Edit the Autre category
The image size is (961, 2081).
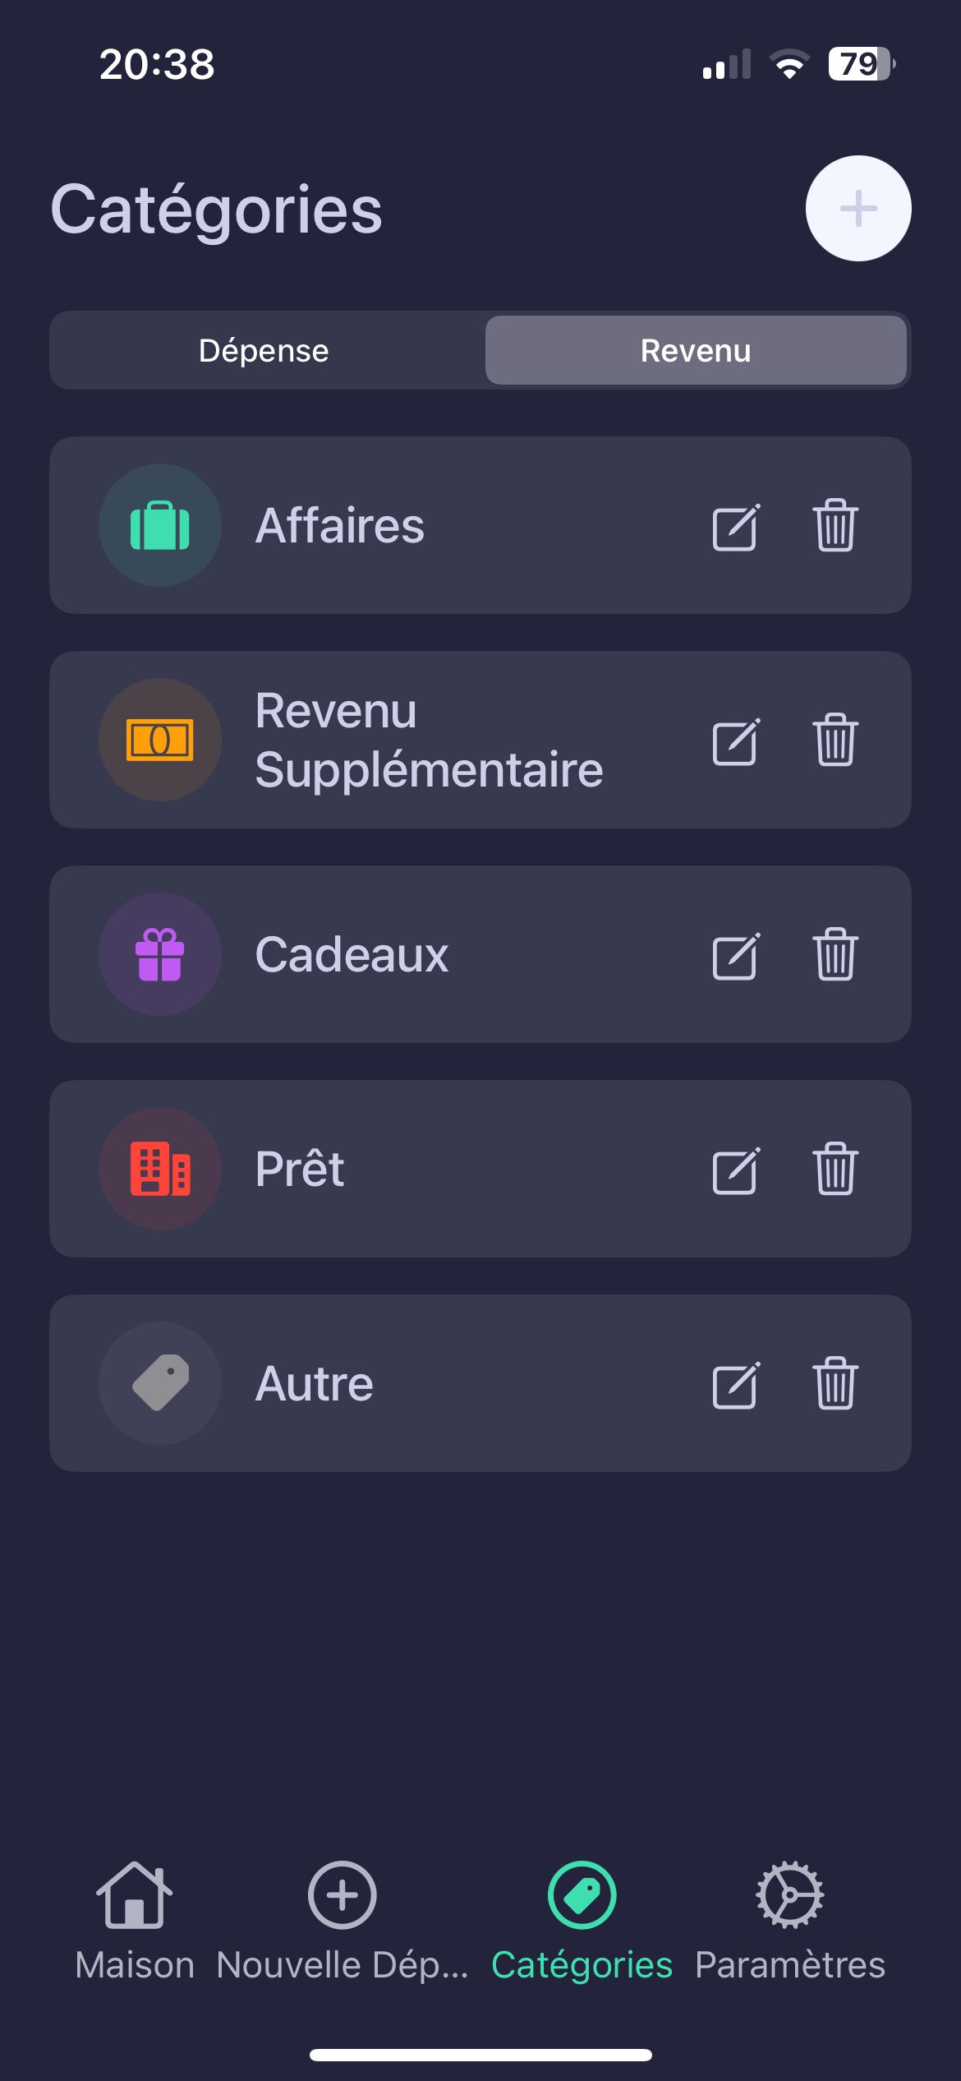(x=735, y=1384)
